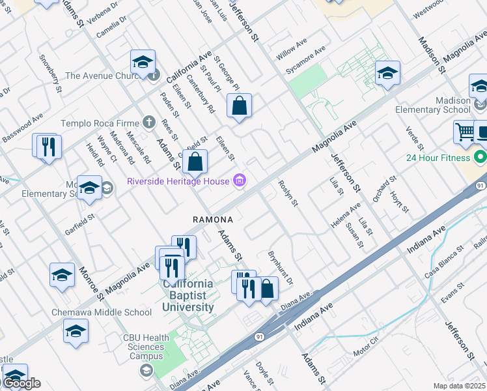The width and height of the screenshot is (487, 391).
Task: Click the restaurant marker near Basswood Ave
Action: coord(49,148)
